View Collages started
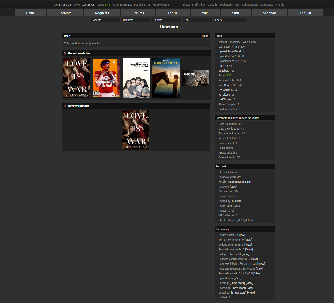The image size is (334, 303). [245, 254]
